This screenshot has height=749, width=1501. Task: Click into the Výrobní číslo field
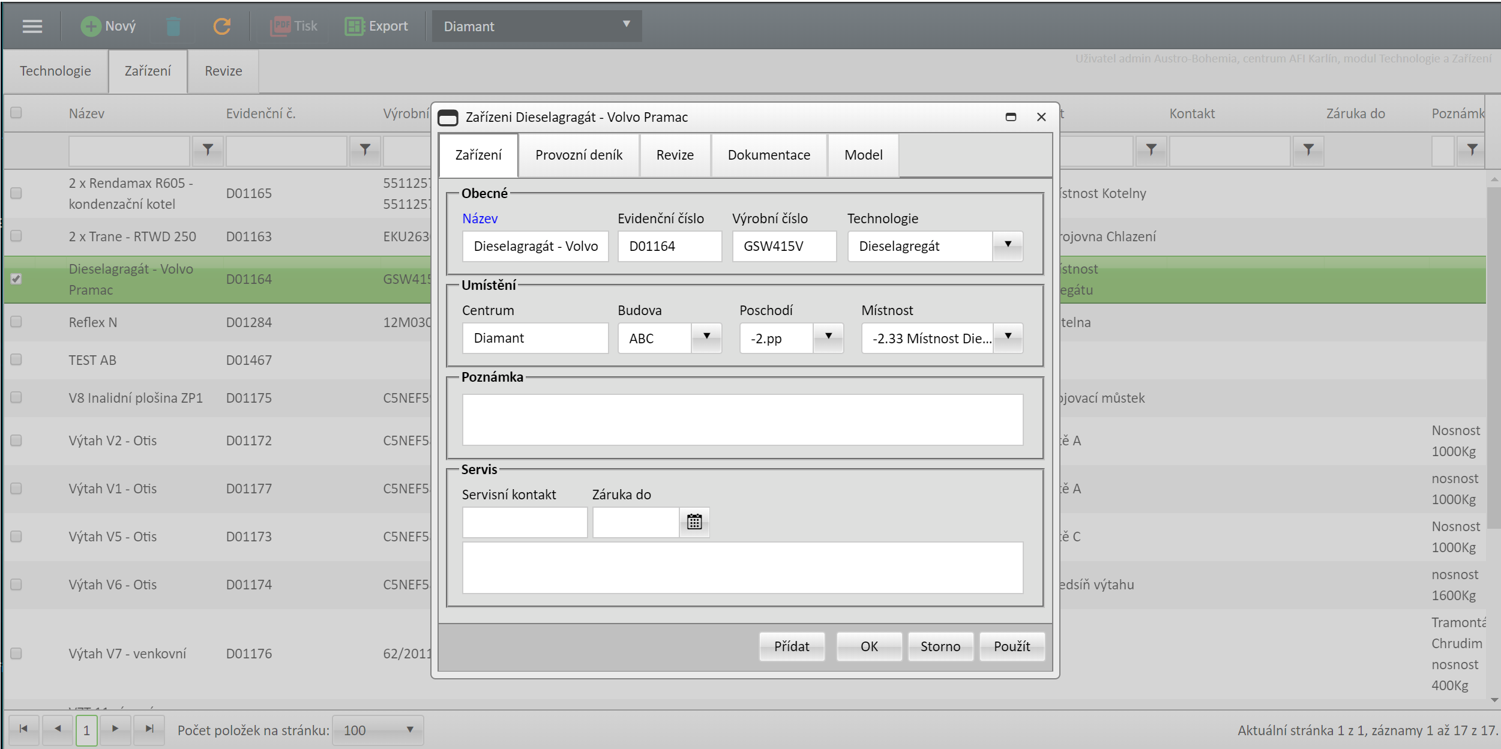click(x=784, y=246)
